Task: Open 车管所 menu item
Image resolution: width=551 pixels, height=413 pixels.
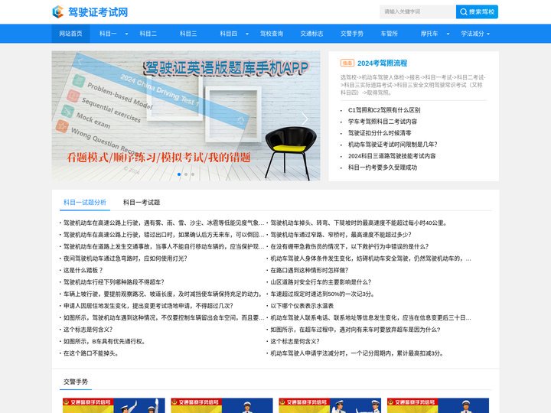Action: (389, 34)
